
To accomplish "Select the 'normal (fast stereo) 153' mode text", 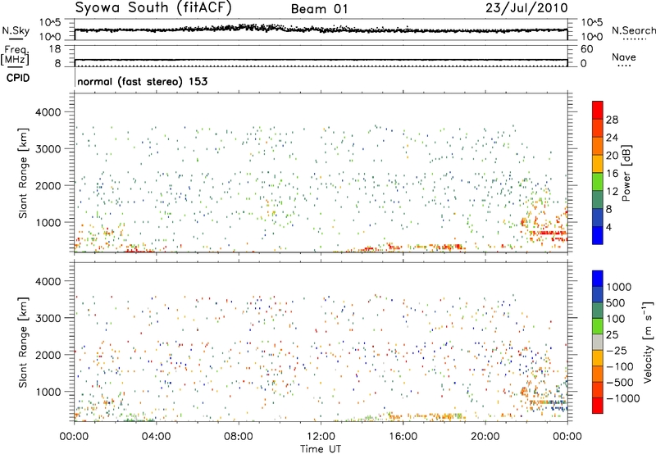I will tap(142, 81).
